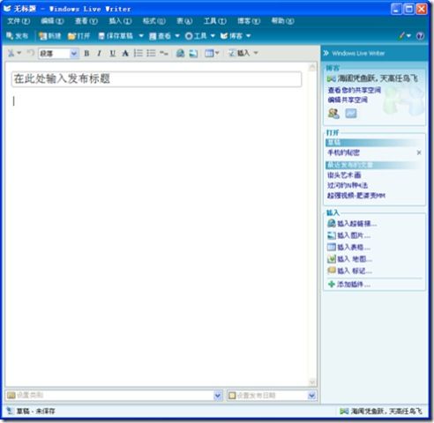Screen dimensions: 434x423
Task: Open the 格式 menu
Action: pos(153,21)
